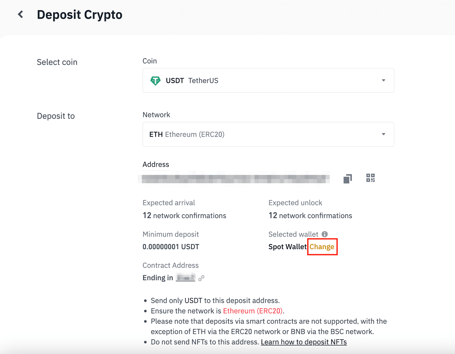Click the Spot Wallet label
Viewport: 455px width, 354px height.
pyautogui.click(x=288, y=247)
